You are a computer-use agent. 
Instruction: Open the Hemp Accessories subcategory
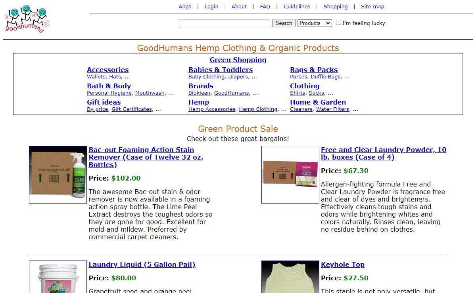212,109
